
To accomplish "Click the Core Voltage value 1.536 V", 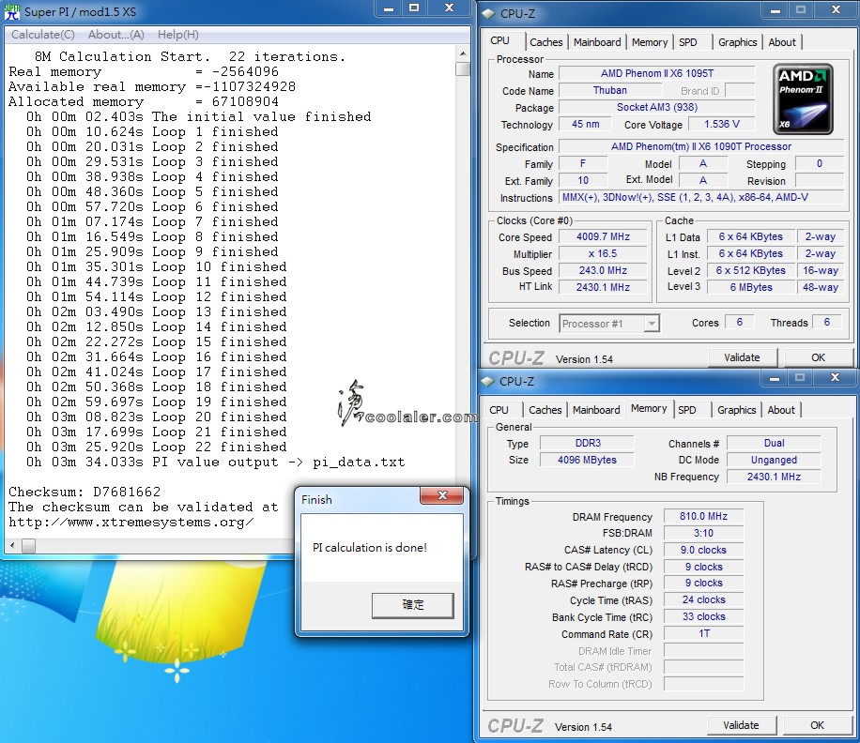I will click(x=721, y=125).
